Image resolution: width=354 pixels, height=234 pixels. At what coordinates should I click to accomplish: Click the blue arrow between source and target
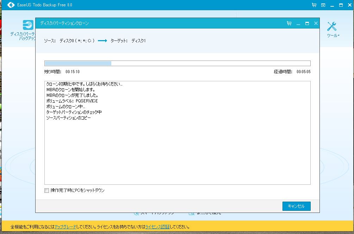102,40
